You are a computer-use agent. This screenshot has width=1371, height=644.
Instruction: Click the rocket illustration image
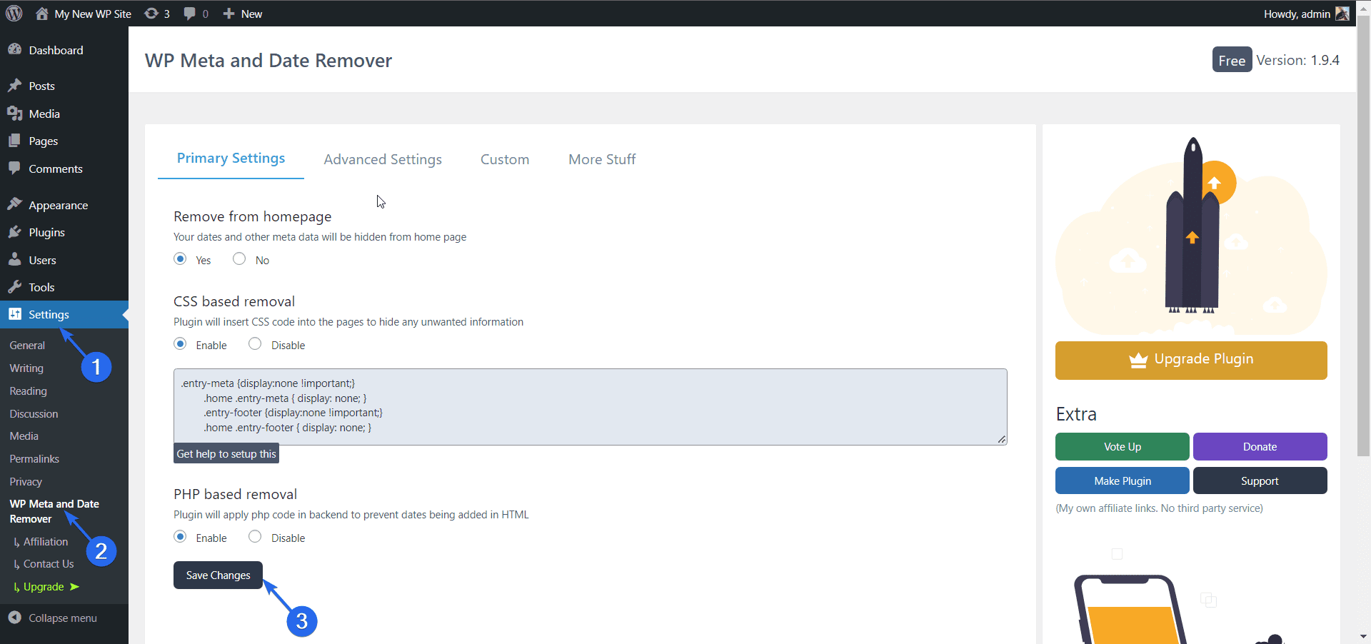click(x=1191, y=236)
